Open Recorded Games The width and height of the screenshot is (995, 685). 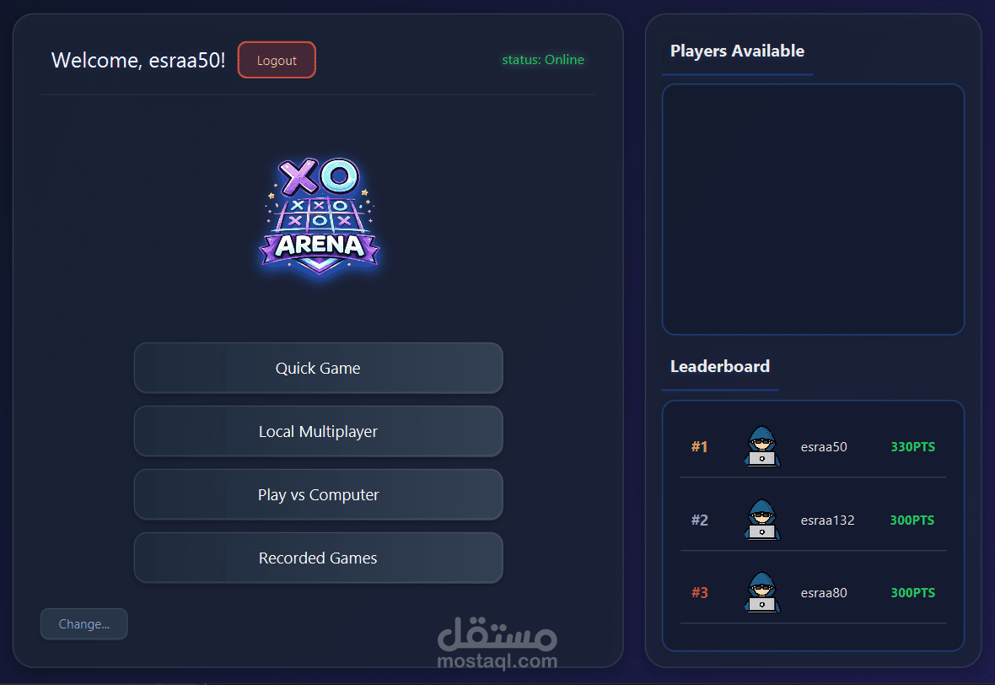(319, 558)
